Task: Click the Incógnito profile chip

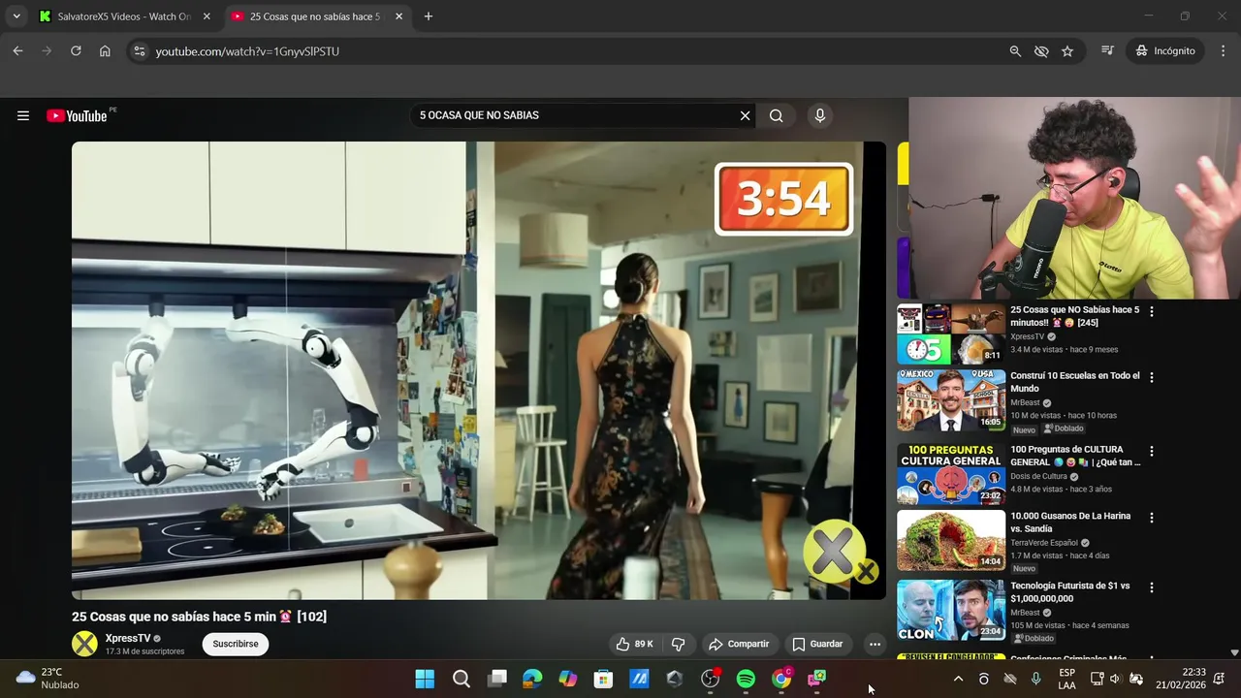Action: (1166, 51)
